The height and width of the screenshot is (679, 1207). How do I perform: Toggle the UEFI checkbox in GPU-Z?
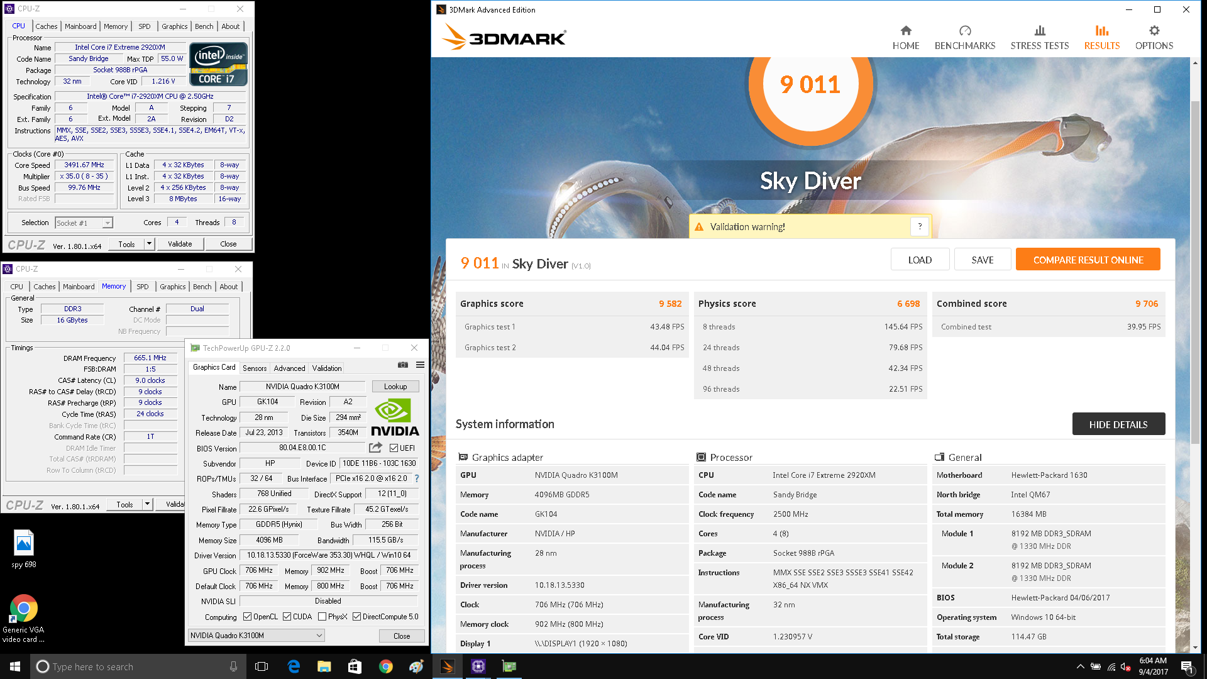[x=394, y=448]
